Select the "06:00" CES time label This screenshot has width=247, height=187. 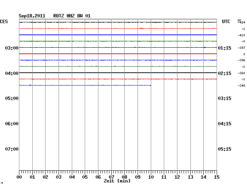12,124
